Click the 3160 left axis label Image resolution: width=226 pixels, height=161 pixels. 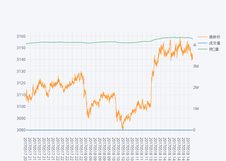tap(21, 36)
